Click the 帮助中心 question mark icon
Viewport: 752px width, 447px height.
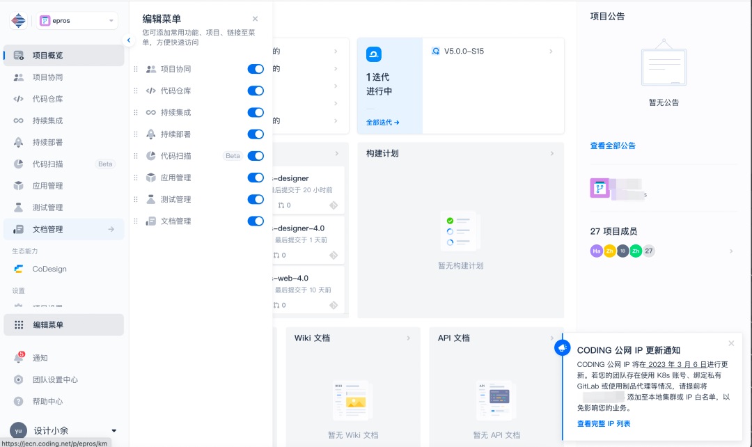pyautogui.click(x=18, y=402)
